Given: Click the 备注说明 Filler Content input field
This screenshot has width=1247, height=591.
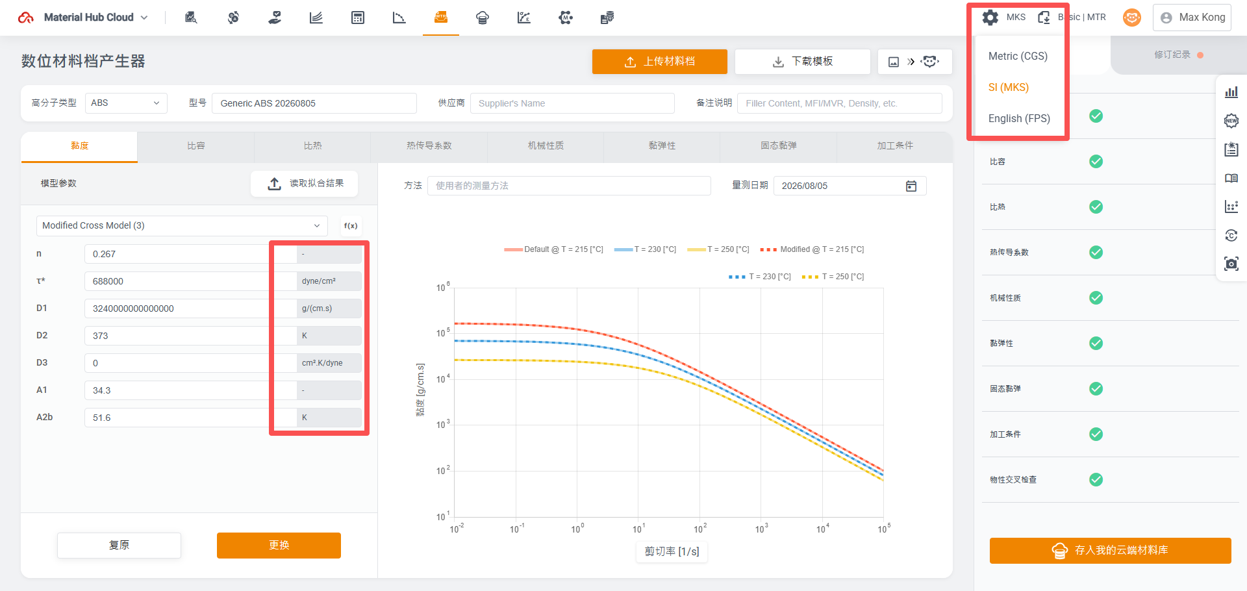Looking at the screenshot, I should [x=840, y=103].
